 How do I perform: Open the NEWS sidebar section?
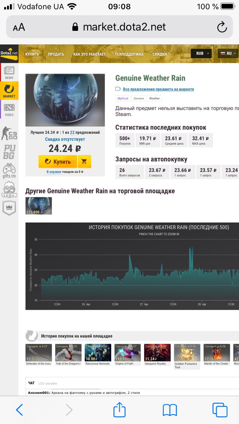9,73
